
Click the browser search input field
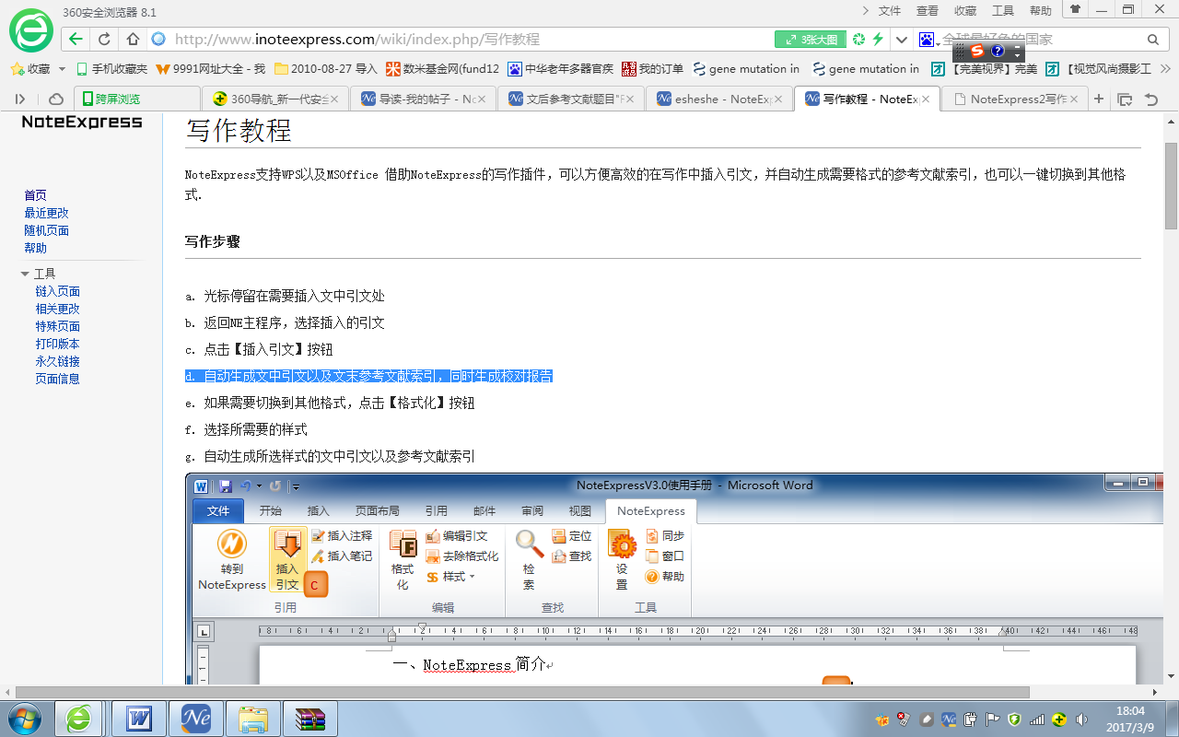point(1041,40)
